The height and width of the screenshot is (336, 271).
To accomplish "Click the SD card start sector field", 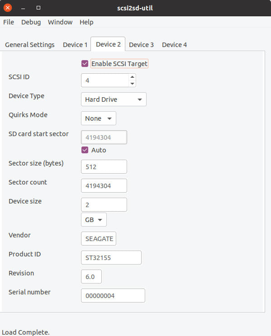I will 104,137.
